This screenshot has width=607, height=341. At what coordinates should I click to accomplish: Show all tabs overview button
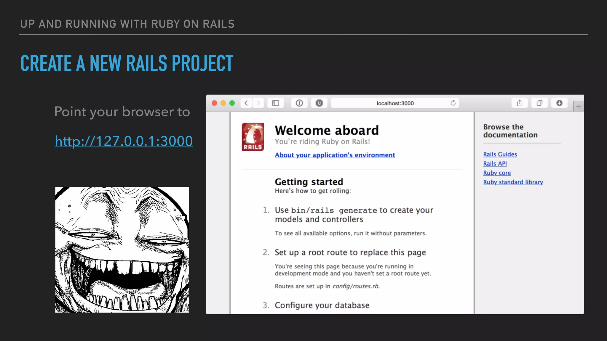[539, 103]
